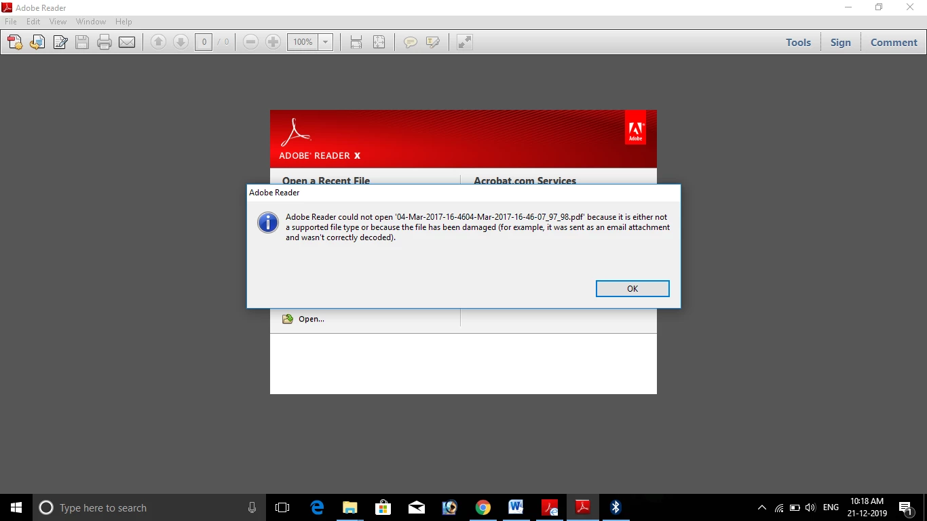Image resolution: width=927 pixels, height=521 pixels.
Task: Open the notification action center
Action: tap(905, 507)
